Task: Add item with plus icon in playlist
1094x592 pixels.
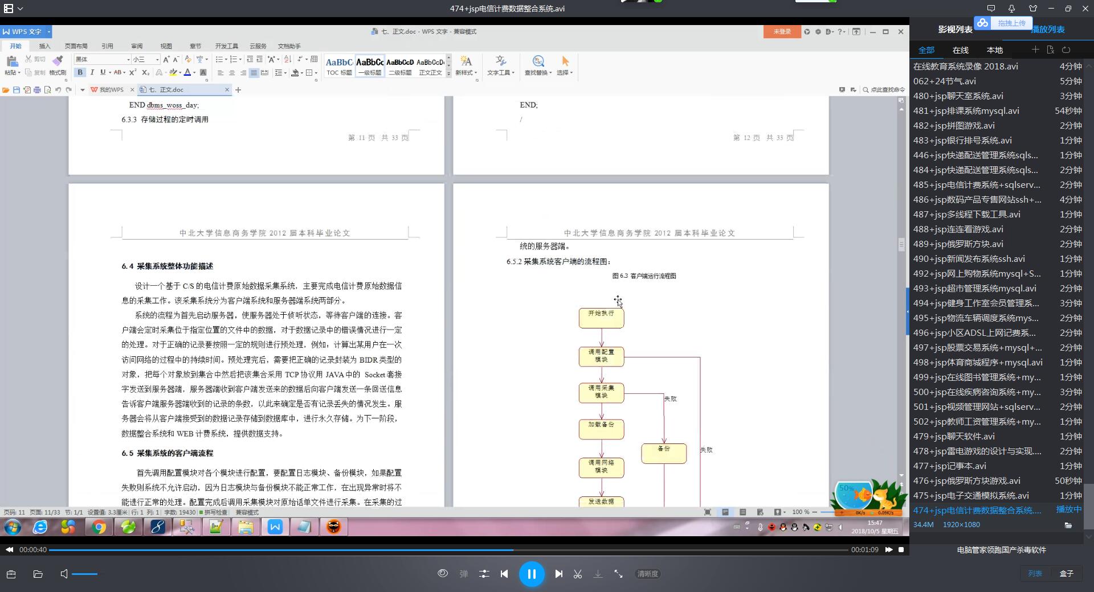Action: [1035, 50]
